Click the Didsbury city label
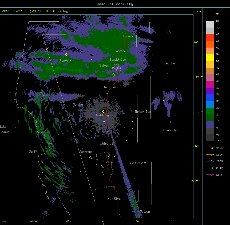This screenshot has height=225, width=230. pyautogui.click(x=102, y=115)
